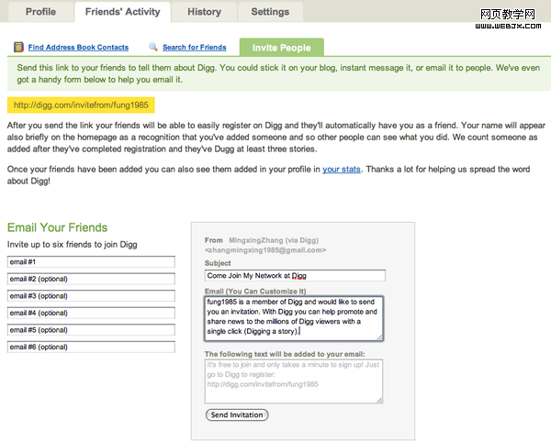Select the email #3 optional field
This screenshot has height=441, width=551.
click(91, 296)
